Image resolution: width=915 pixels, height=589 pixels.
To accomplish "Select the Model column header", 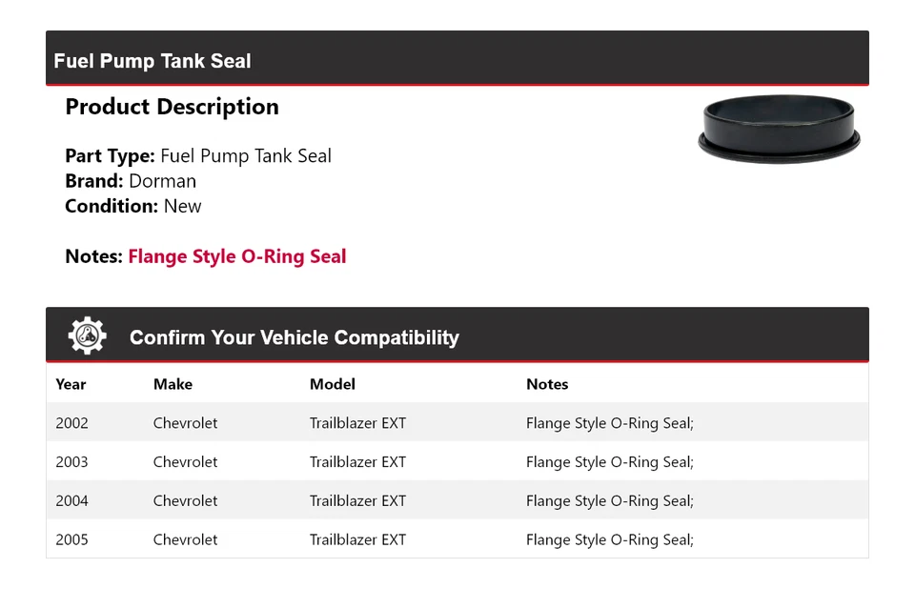I will pos(332,384).
